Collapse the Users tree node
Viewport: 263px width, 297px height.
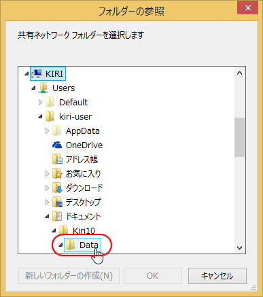[33, 88]
